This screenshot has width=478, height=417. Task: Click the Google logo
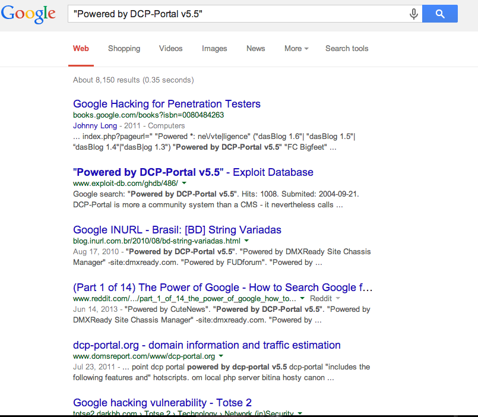[x=29, y=14]
